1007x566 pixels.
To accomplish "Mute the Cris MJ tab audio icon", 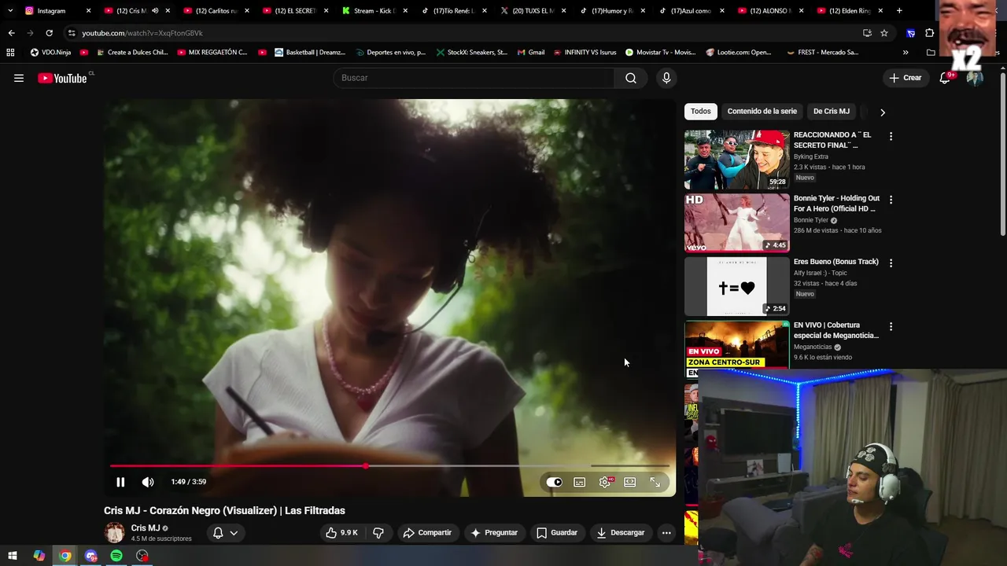I will [155, 11].
